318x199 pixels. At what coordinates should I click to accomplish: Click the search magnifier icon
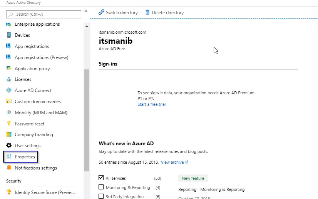[11, 14]
